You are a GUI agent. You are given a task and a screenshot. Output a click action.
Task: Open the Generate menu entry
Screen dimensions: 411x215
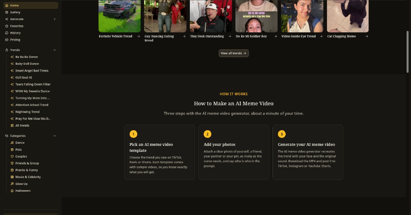[x=31, y=19]
